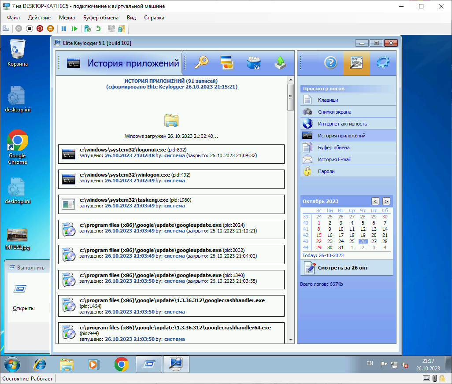Viewport: 452px width, 384px height.
Task: Select the Google Chrome desktop shortcut
Action: point(18,147)
